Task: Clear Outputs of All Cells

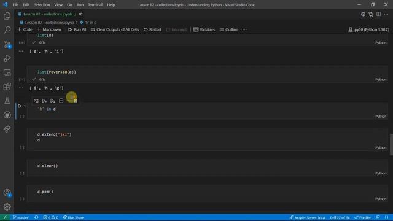Action: 115,29
